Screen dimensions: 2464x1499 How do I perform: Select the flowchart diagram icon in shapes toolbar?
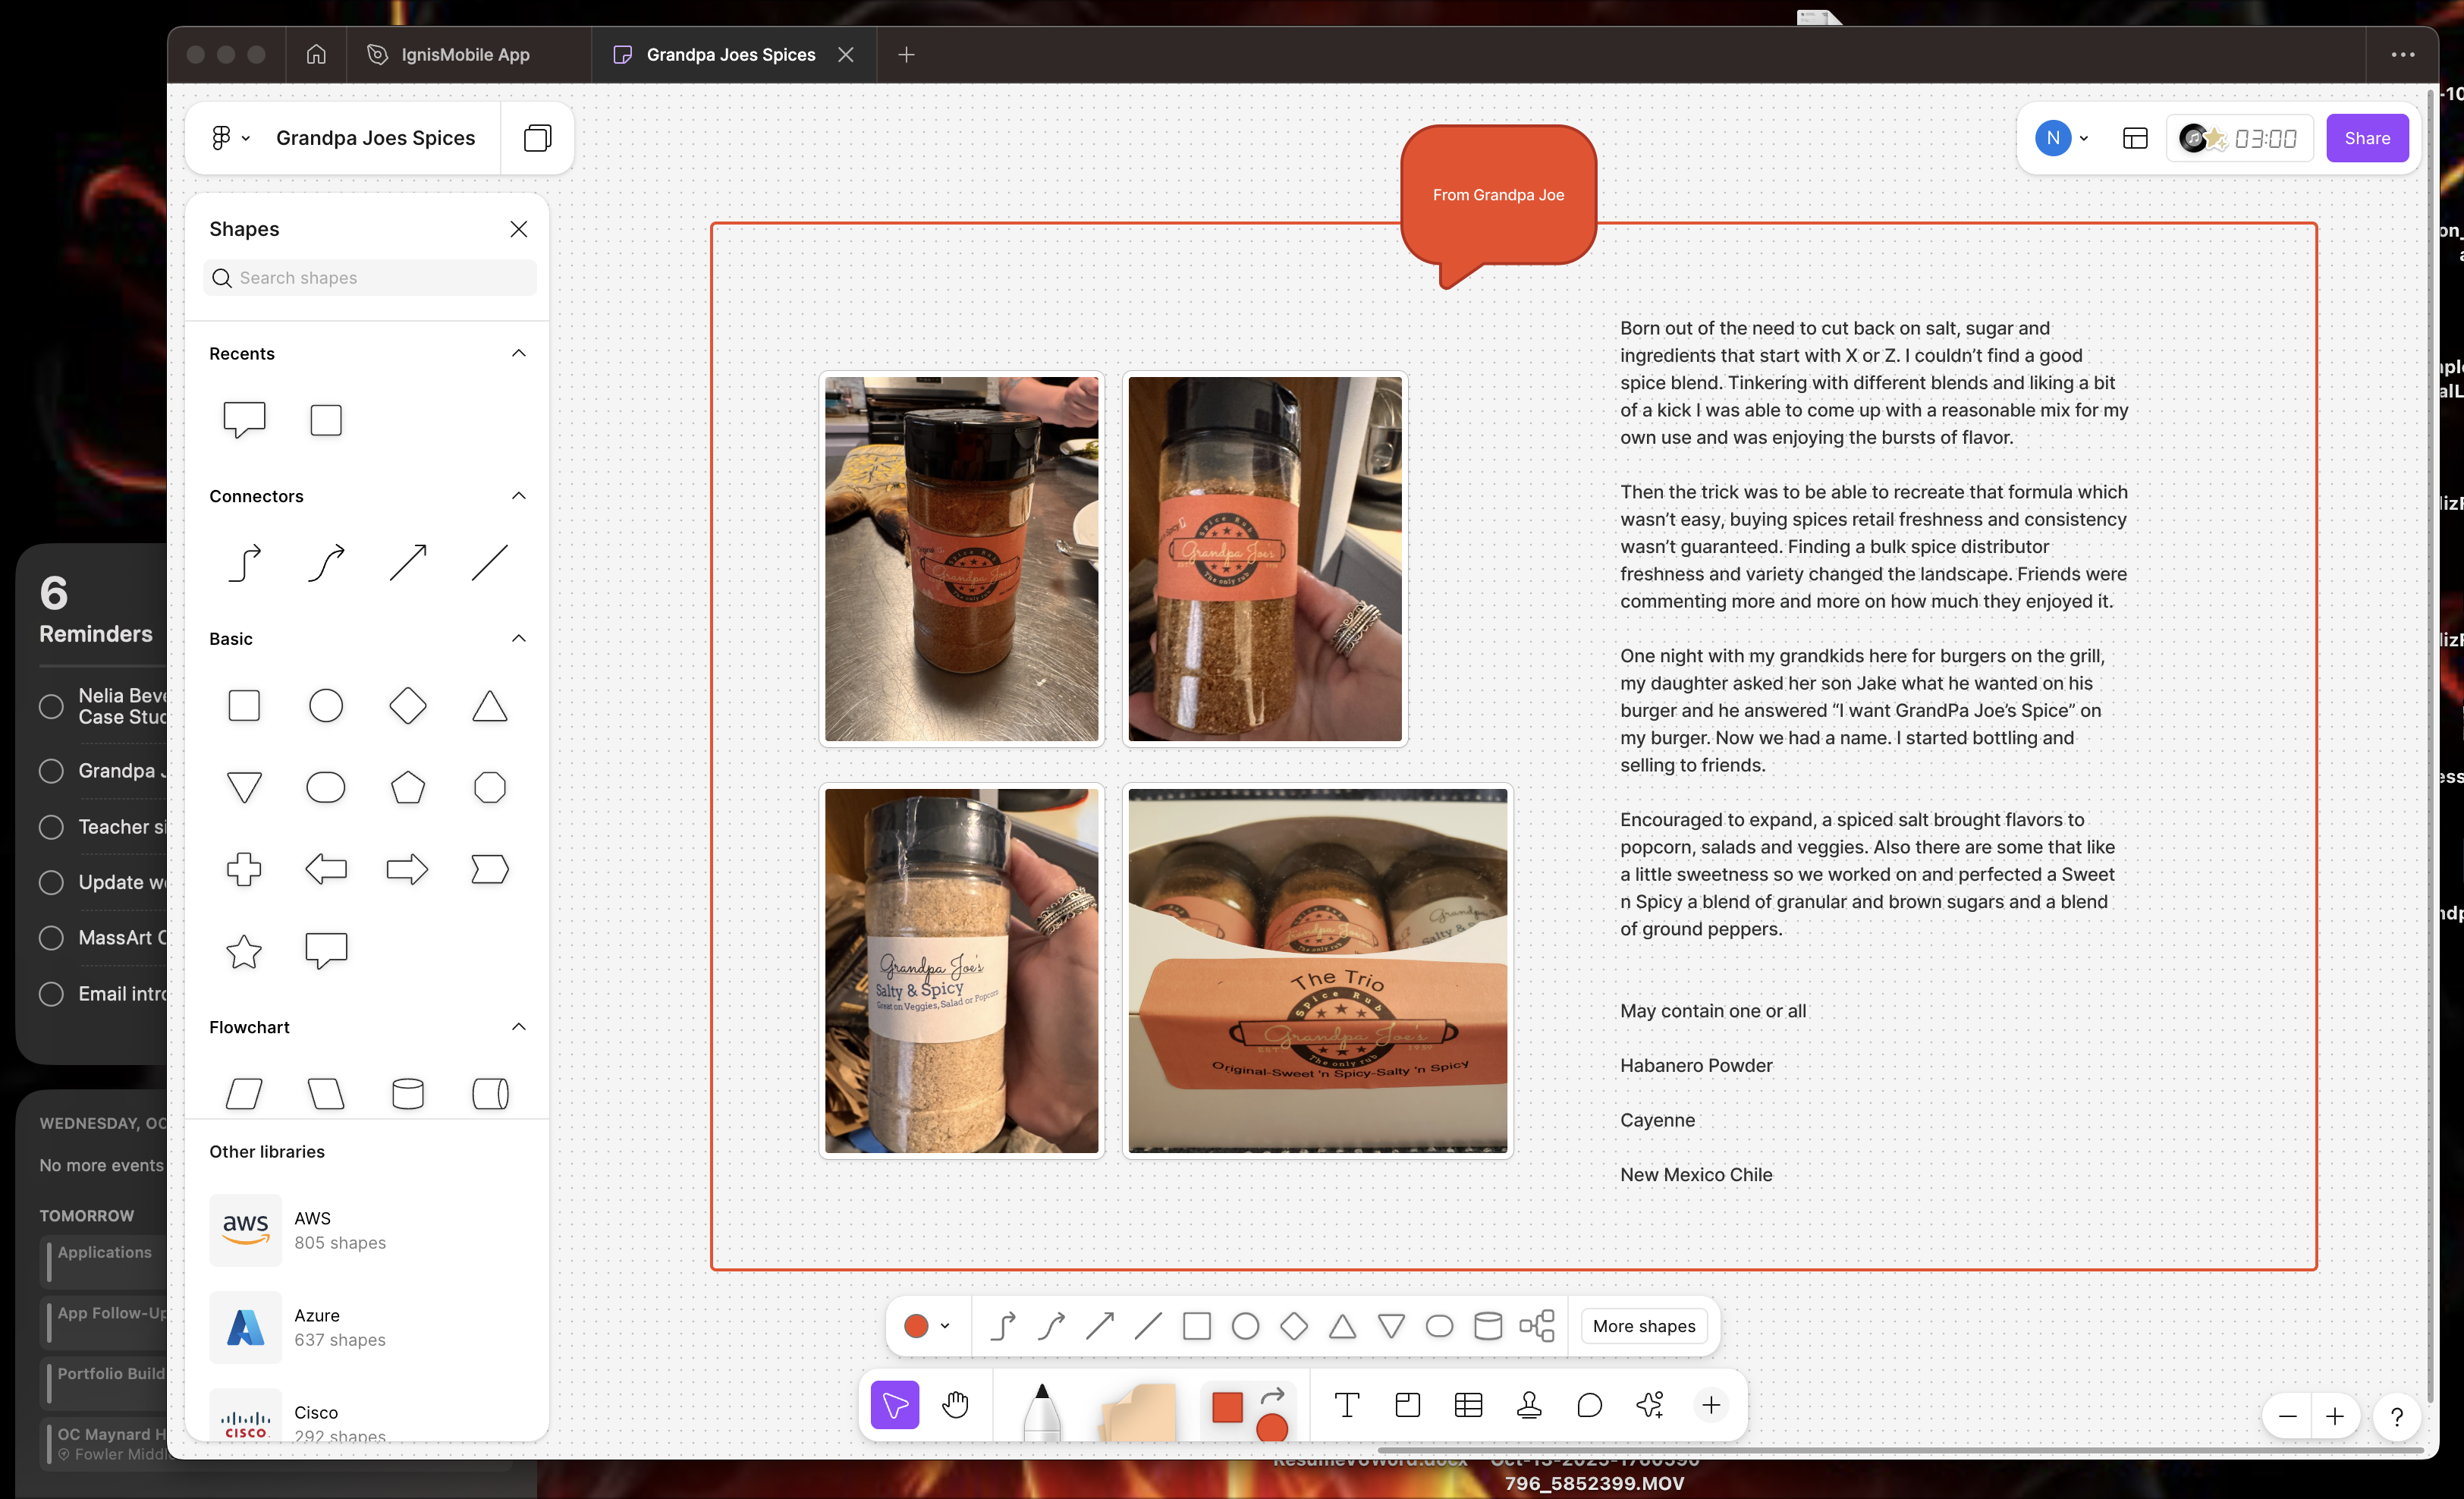[x=1537, y=1326]
